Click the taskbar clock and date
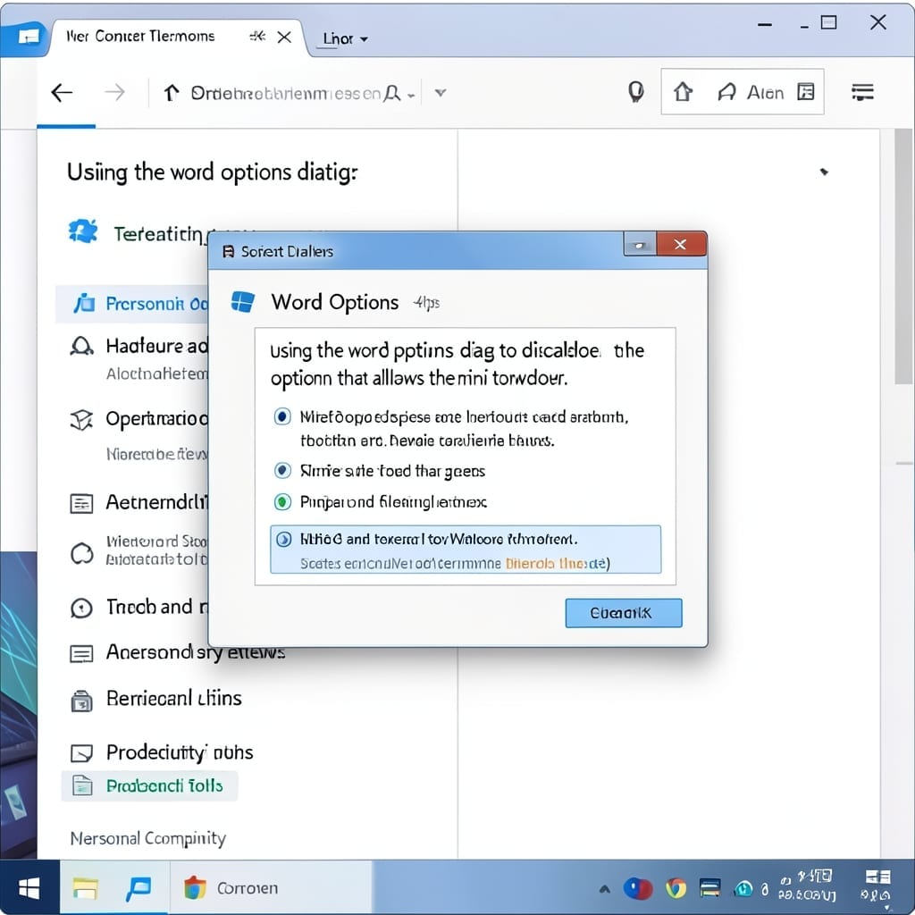This screenshot has width=915, height=915. (807, 886)
